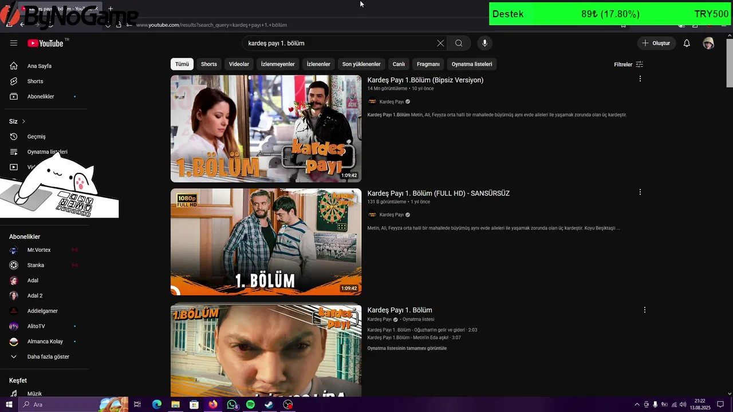Expand the Siz section chevron
The height and width of the screenshot is (412, 733).
(x=23, y=121)
